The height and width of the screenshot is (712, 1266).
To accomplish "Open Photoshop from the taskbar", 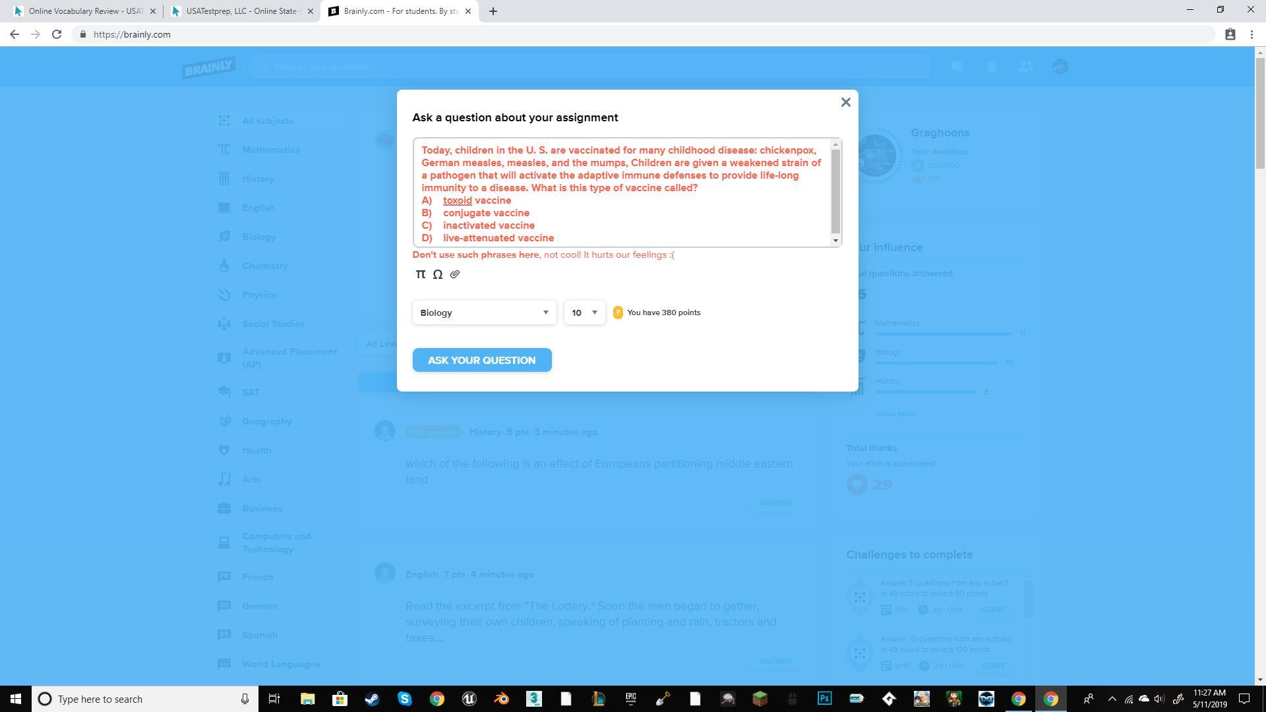I will [824, 699].
